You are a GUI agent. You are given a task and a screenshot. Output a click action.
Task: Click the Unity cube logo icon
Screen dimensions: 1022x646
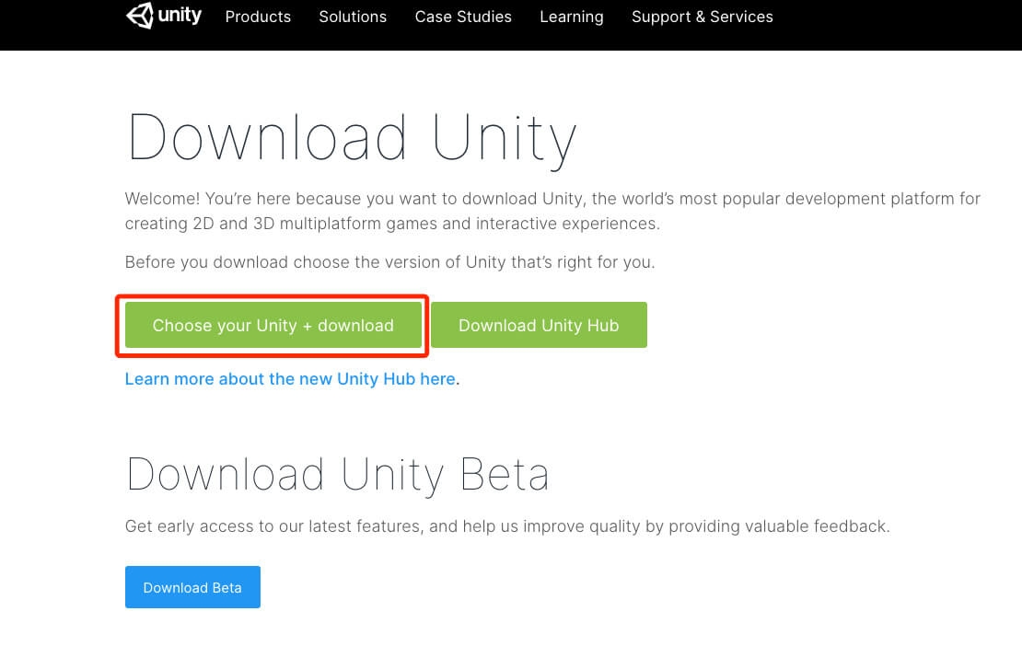(139, 15)
